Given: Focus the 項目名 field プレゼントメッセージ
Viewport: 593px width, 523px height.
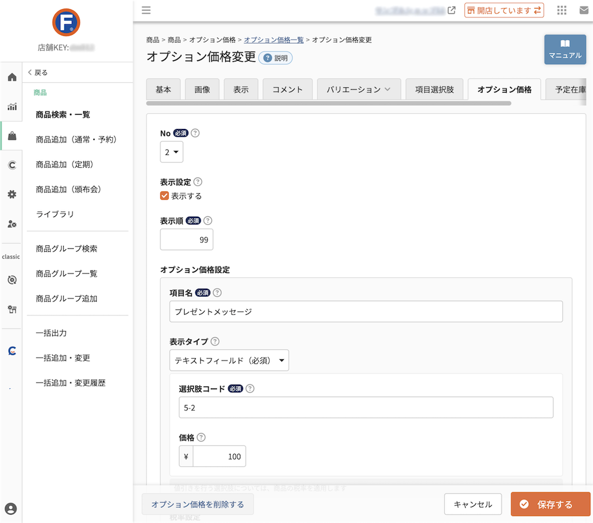Looking at the screenshot, I should [x=366, y=312].
